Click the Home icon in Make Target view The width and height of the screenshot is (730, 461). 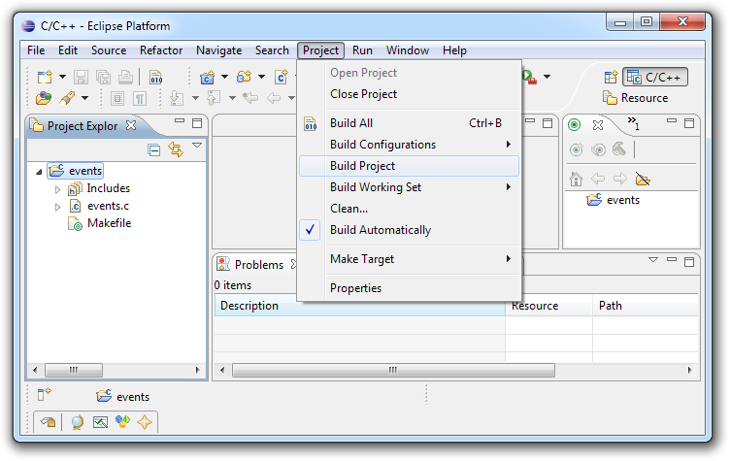pos(576,179)
